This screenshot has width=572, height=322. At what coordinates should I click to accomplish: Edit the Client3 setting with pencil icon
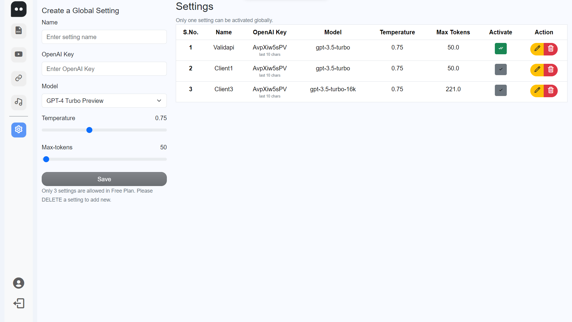(x=537, y=90)
